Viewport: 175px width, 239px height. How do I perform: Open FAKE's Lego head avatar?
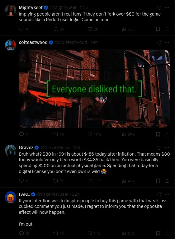coord(11,197)
